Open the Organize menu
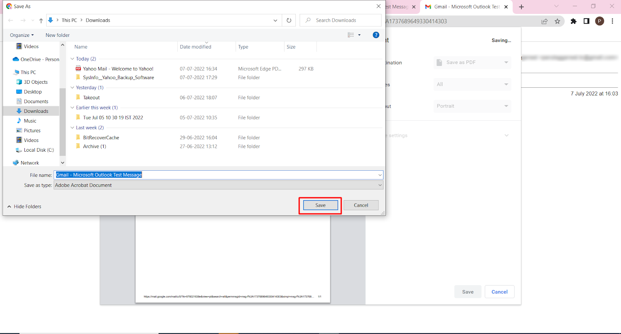Screen dimensions: 621x334 coord(22,35)
